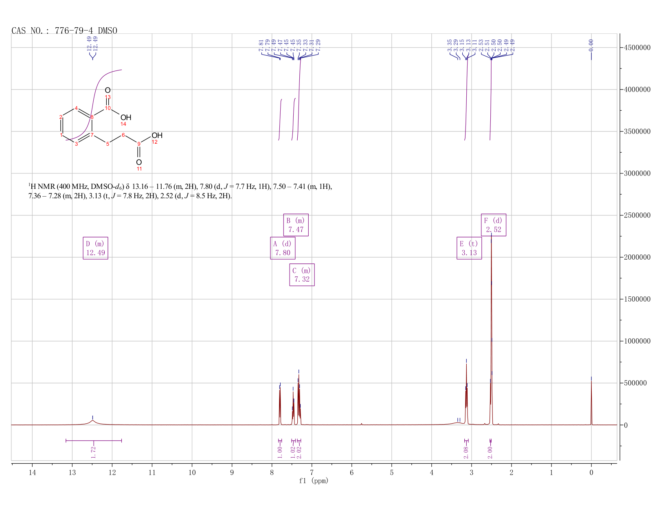Select the A (d) 7.80 multiplet box
Viewport: 672px width, 519px height.
283,248
